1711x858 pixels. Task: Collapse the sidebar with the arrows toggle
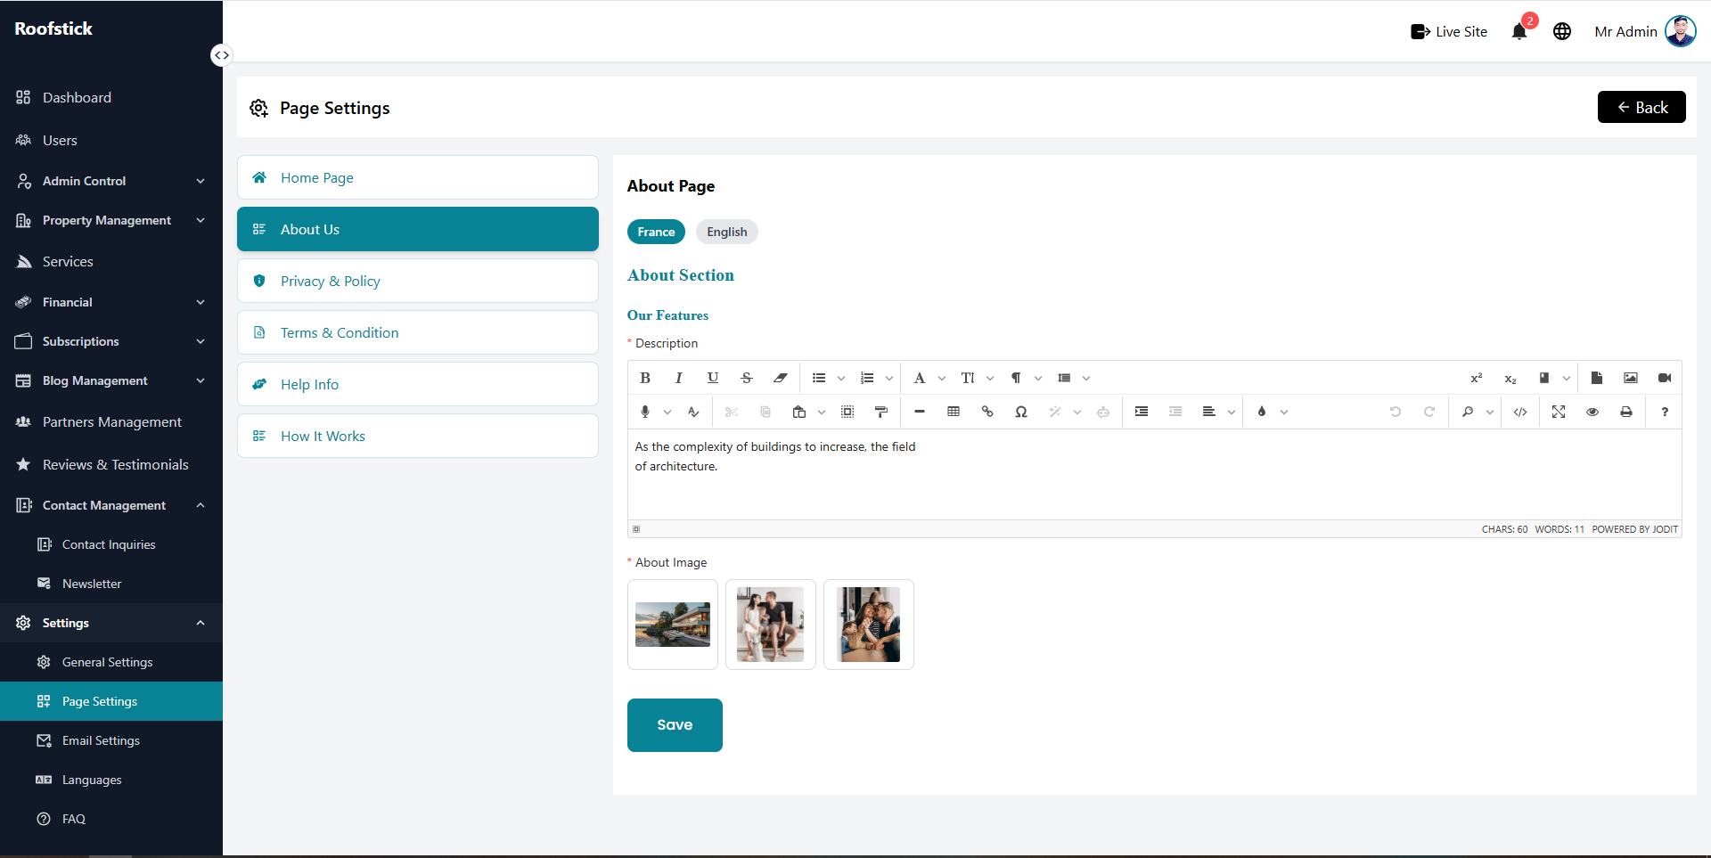point(221,55)
